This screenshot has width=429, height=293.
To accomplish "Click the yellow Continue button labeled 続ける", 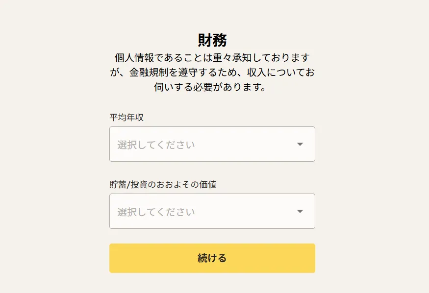I will [212, 258].
